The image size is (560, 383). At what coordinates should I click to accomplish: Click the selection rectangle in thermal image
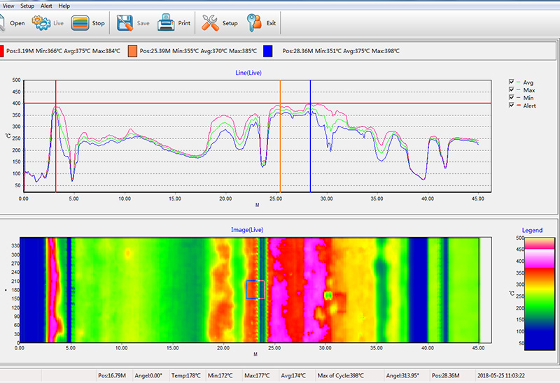pyautogui.click(x=255, y=289)
